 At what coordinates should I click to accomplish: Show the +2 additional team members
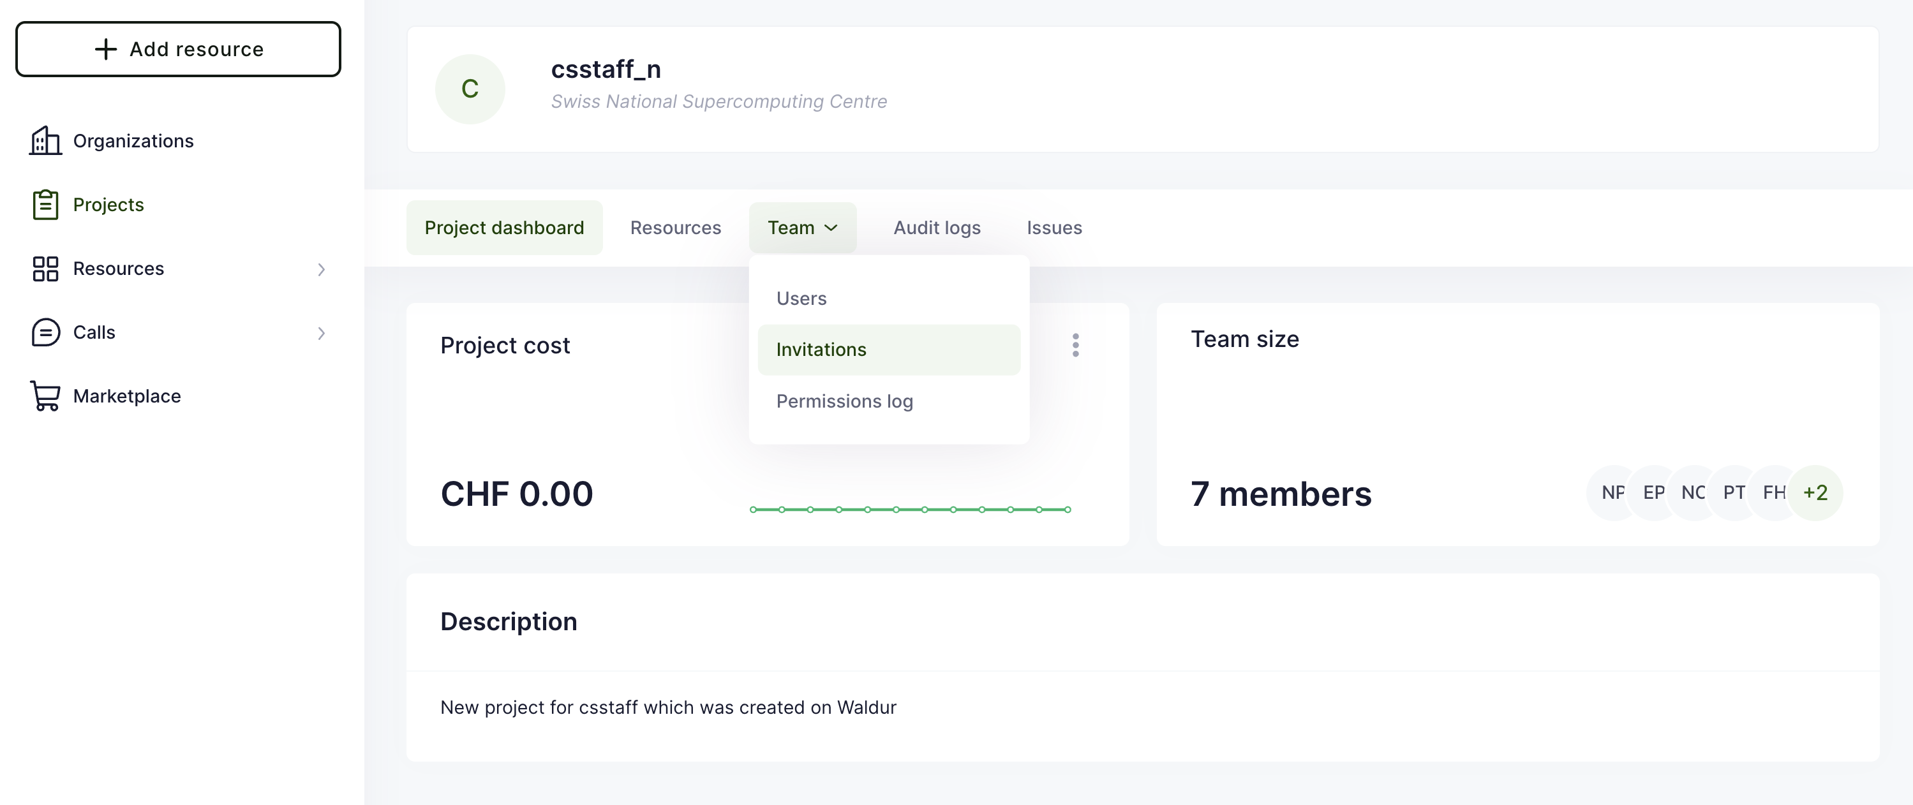pos(1815,492)
